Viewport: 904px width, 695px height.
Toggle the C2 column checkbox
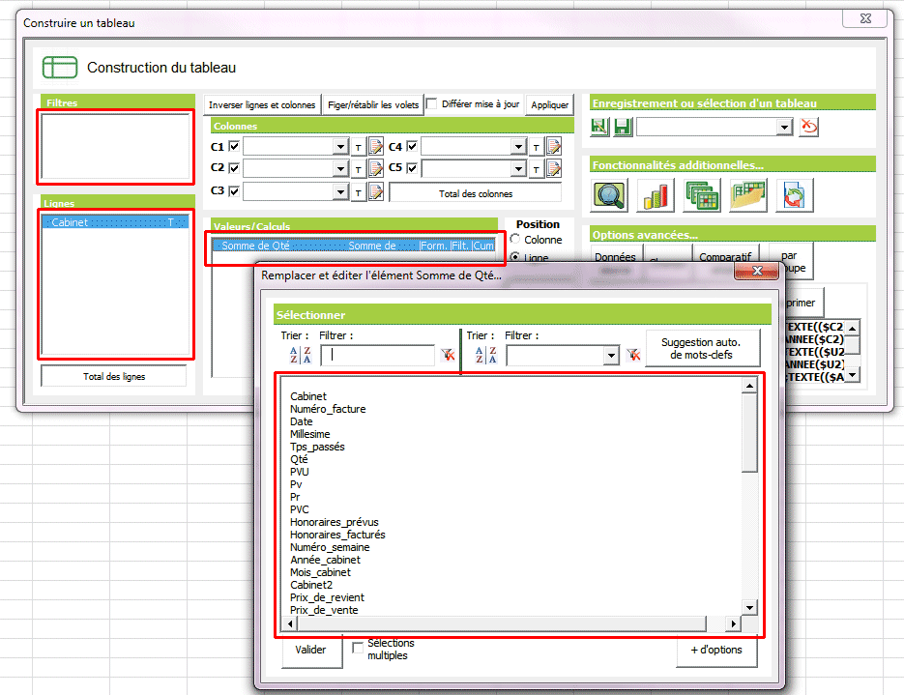(234, 167)
